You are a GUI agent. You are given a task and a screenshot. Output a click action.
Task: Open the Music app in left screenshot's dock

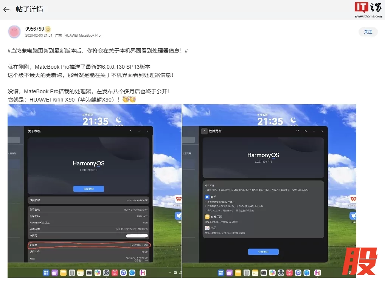[x=123, y=273]
